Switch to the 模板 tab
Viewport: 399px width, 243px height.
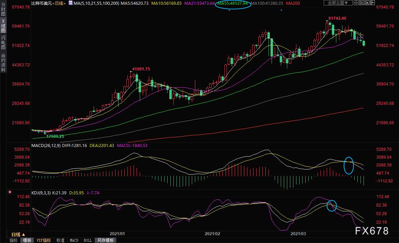point(27,240)
